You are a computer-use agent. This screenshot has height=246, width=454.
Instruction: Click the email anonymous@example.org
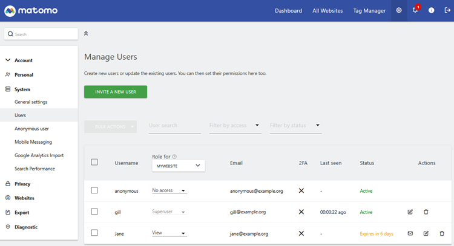[256, 191]
